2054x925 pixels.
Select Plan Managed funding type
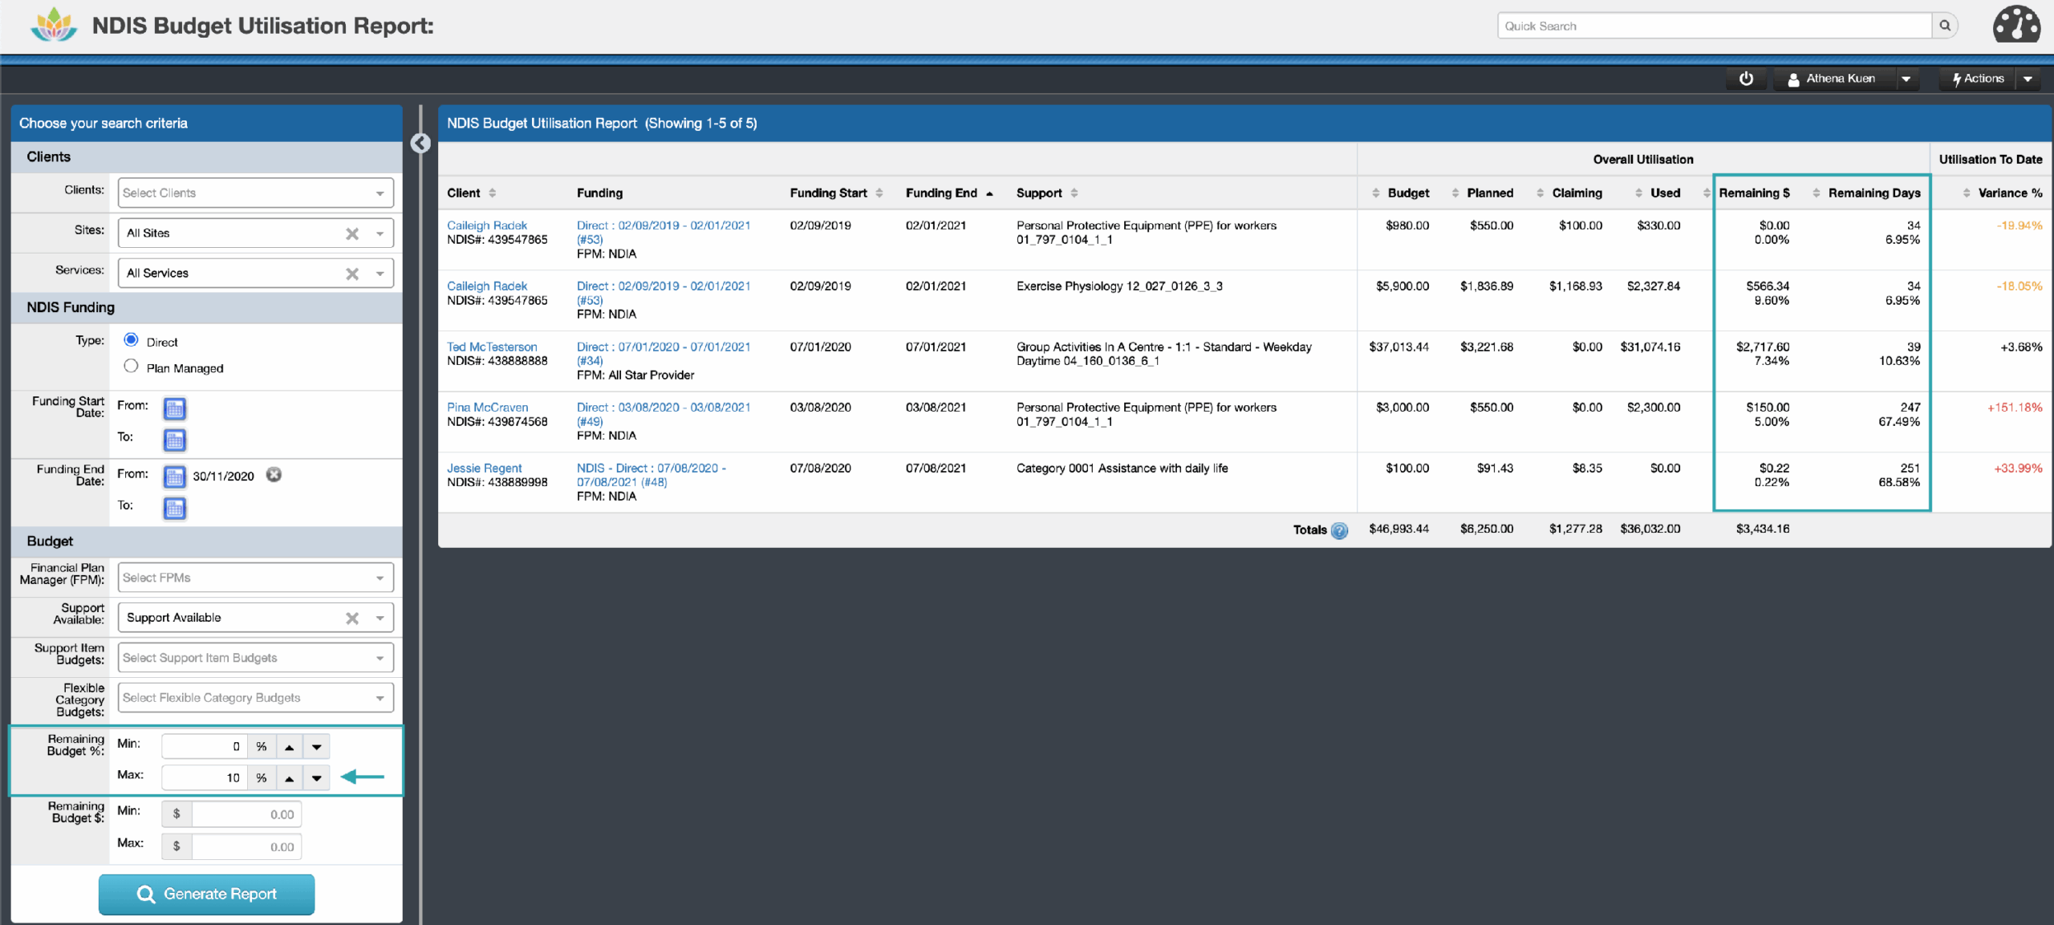pos(131,367)
